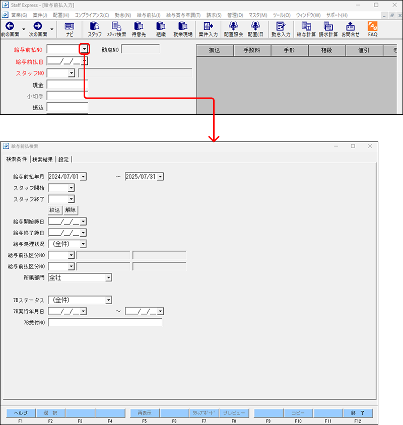Click the 再表示 F5 button
The width and height of the screenshot is (403, 425).
pyautogui.click(x=145, y=413)
